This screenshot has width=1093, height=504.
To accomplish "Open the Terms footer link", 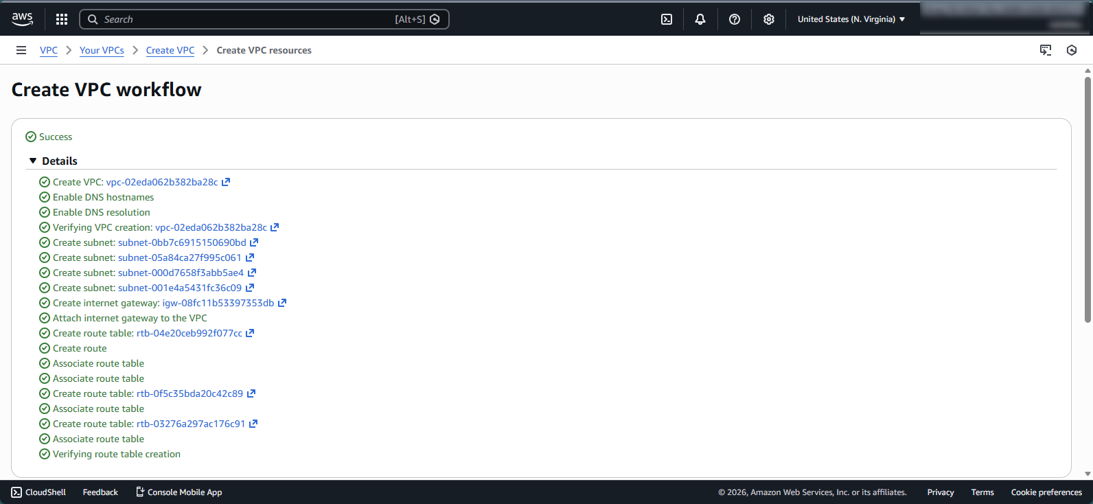I will tap(982, 492).
